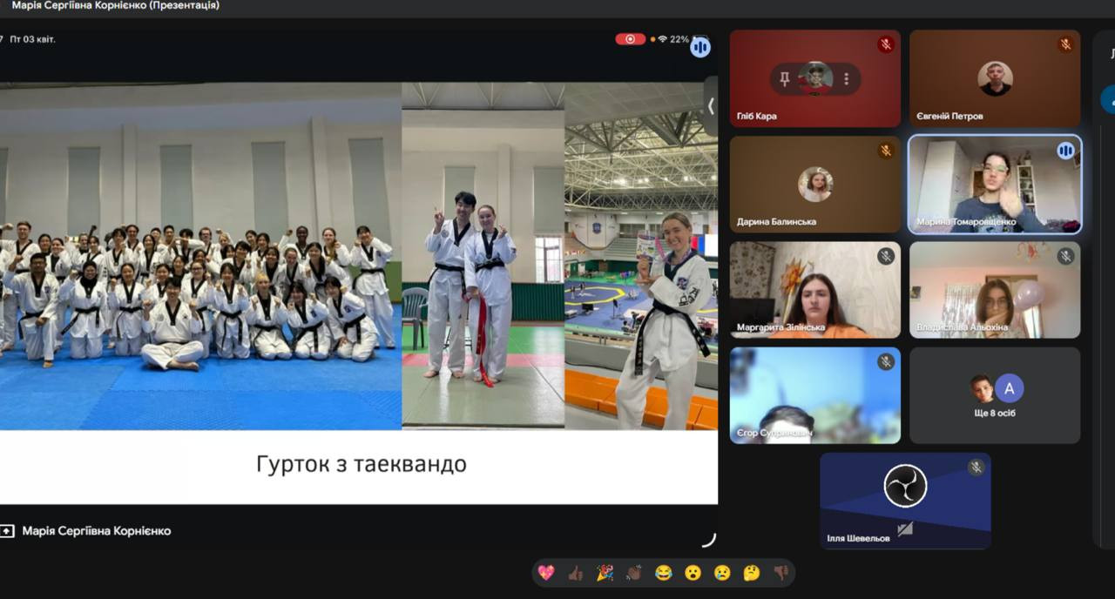The height and width of the screenshot is (599, 1115).
Task: Open more options on Гліб Кара's tile
Action: pos(845,79)
